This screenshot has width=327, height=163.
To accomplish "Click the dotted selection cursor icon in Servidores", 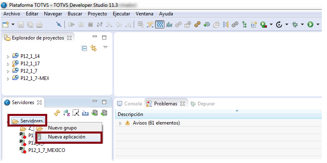I will [76, 113].
